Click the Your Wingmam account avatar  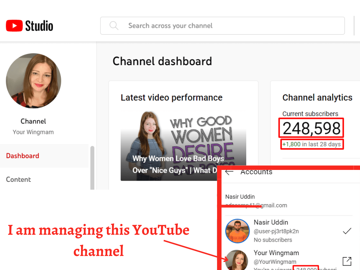(237, 260)
